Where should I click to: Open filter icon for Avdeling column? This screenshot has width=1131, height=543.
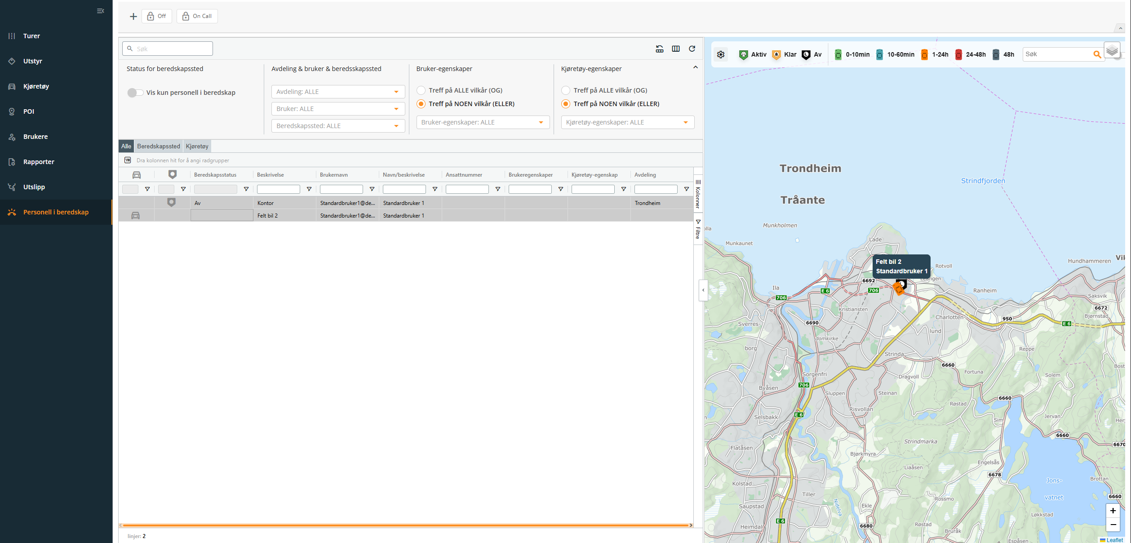687,189
